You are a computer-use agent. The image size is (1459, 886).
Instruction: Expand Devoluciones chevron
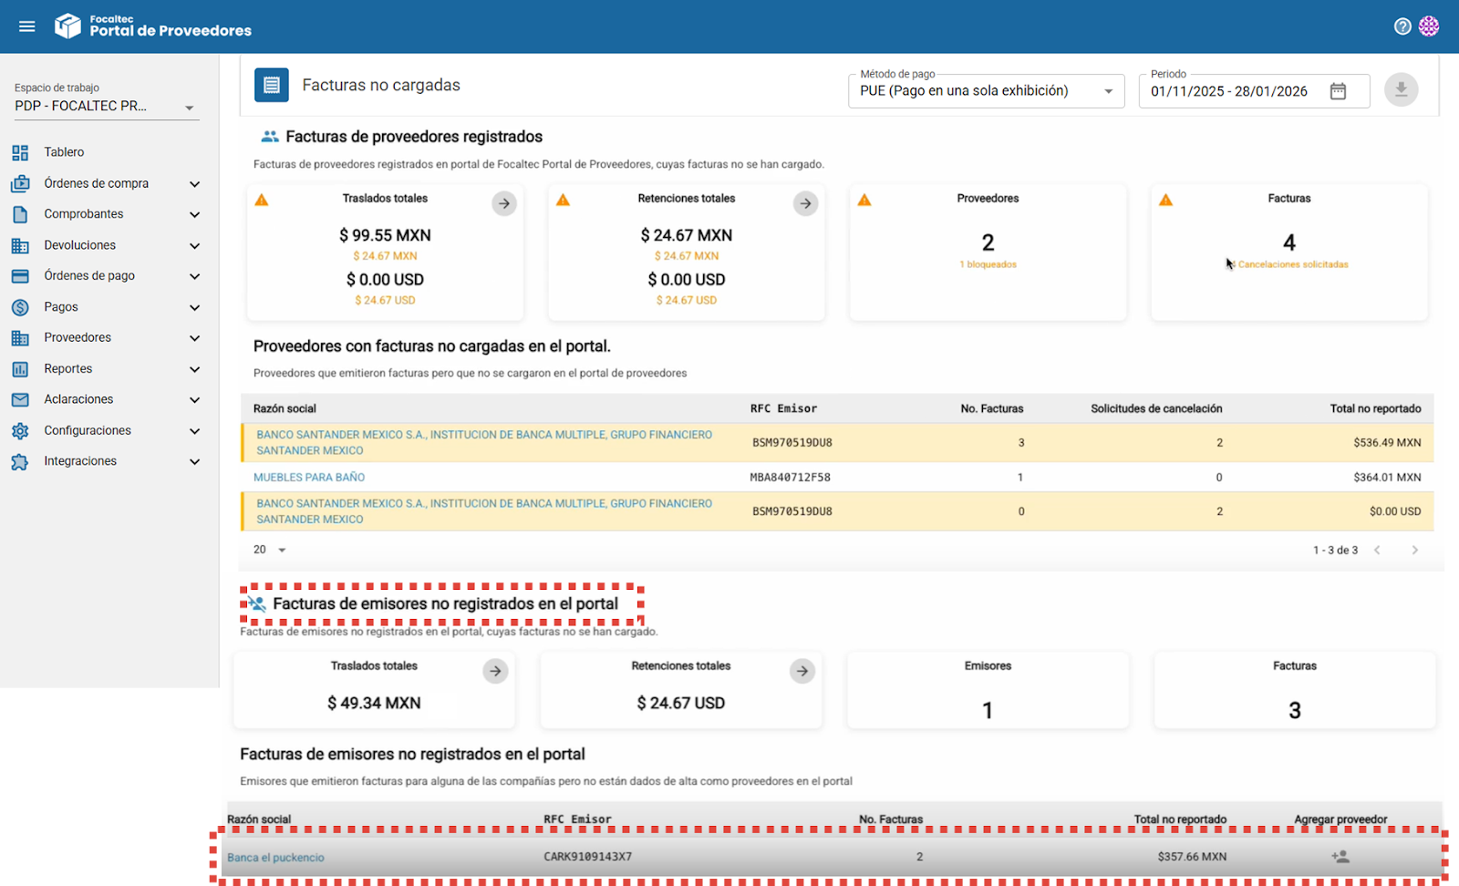(194, 246)
